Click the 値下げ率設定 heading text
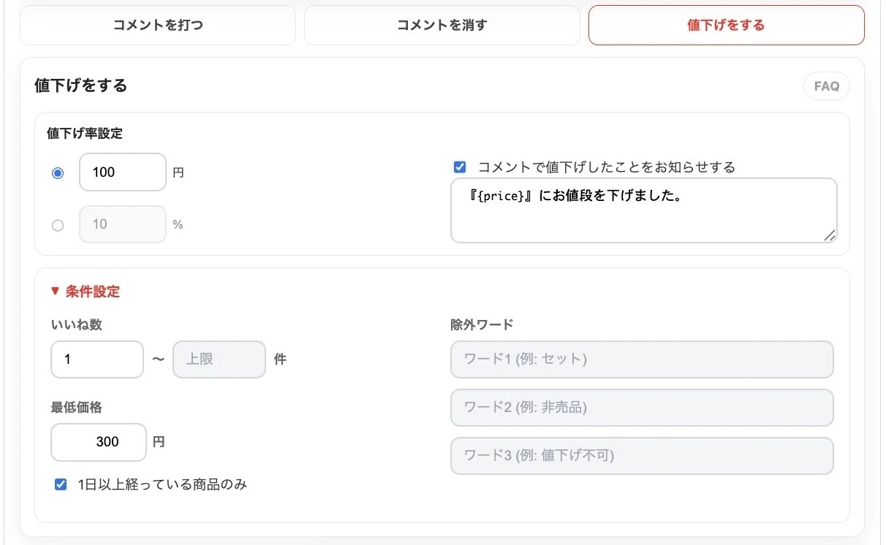The height and width of the screenshot is (545, 886). (85, 134)
